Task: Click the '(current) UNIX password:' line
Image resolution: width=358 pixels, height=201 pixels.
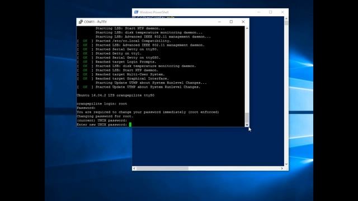Action: [102, 121]
